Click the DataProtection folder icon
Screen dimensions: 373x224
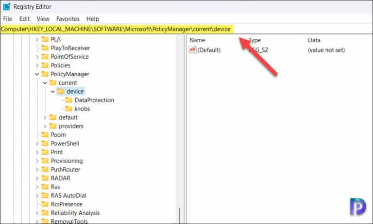(x=69, y=100)
